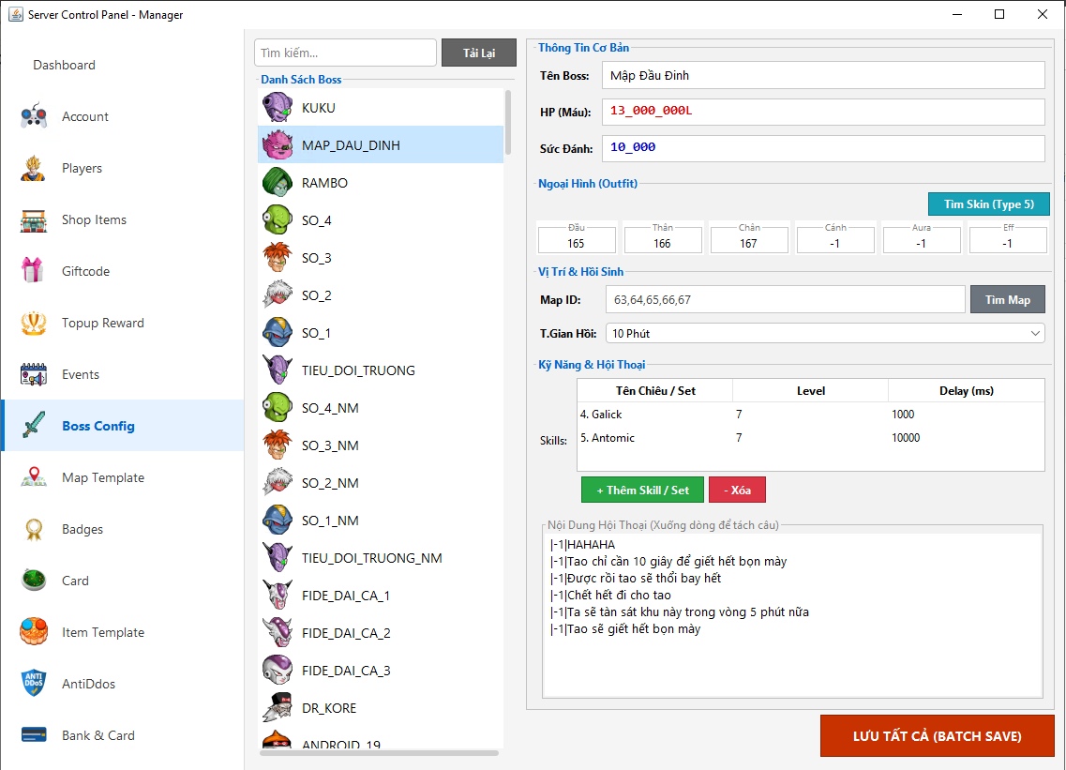Viewport: 1066px width, 770px height.
Task: Click the Boss Config sword icon
Action: click(x=34, y=425)
